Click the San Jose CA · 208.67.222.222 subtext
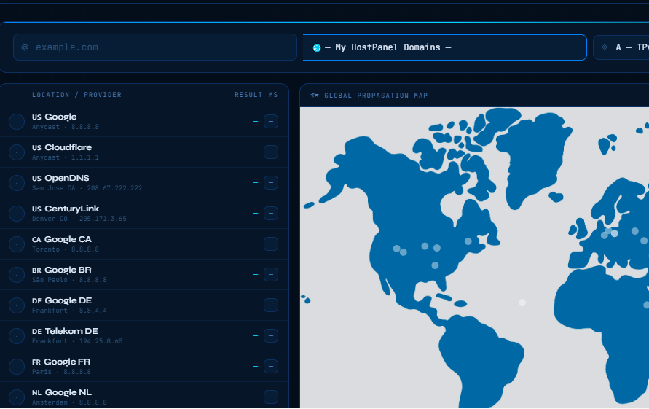649x409 pixels. pyautogui.click(x=87, y=188)
